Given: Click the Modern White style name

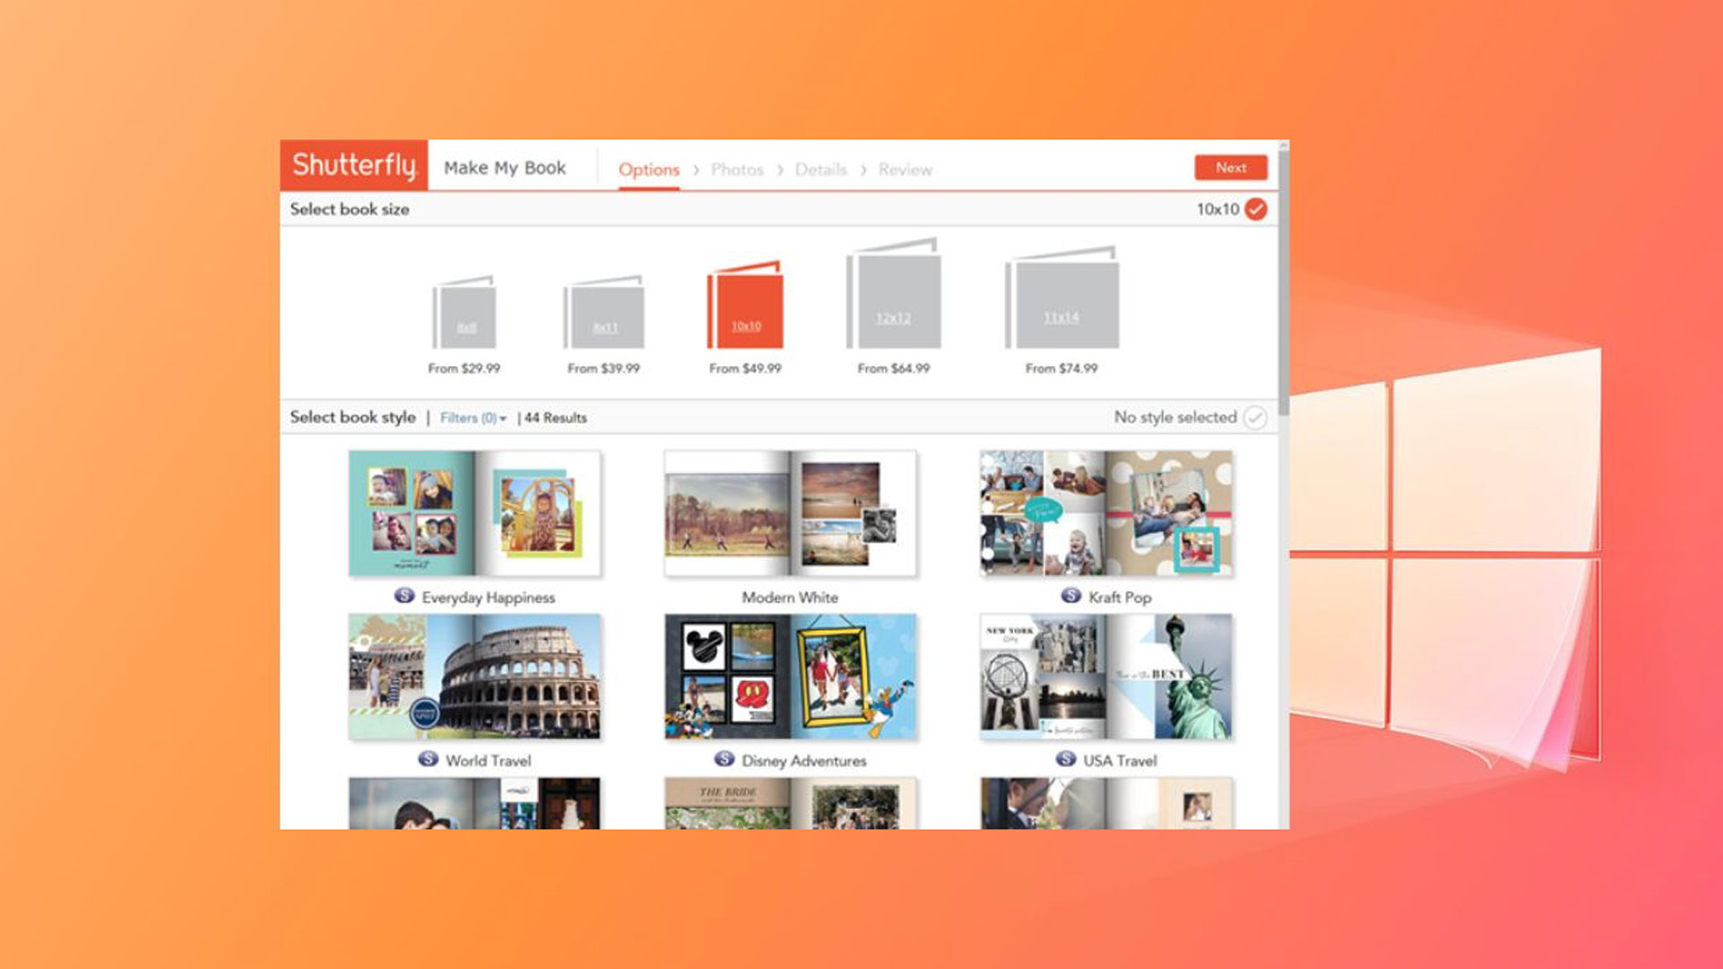Looking at the screenshot, I should [x=790, y=597].
